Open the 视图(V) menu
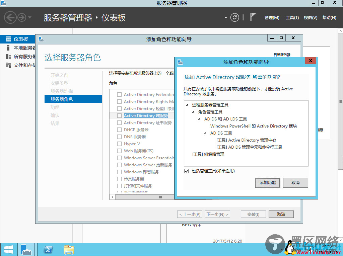343x256 pixels. (x=311, y=18)
